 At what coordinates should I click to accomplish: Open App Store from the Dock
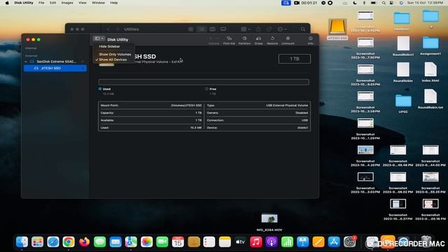334,242
